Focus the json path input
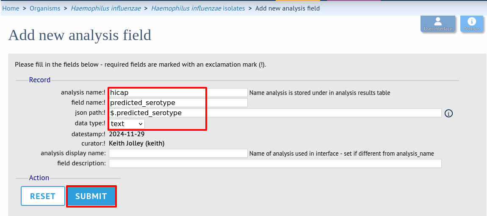487x216 pixels. pos(275,113)
